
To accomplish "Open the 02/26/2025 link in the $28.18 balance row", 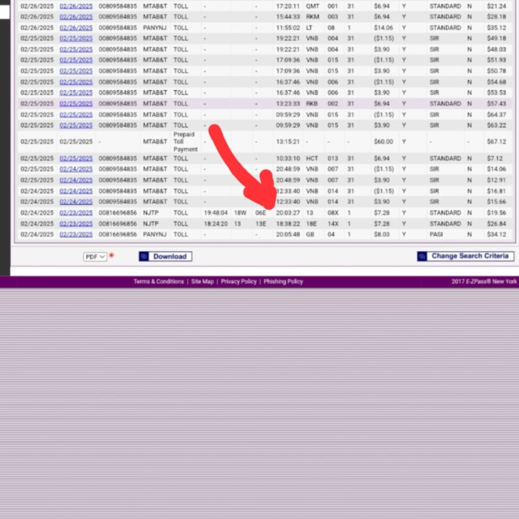I will [76, 17].
